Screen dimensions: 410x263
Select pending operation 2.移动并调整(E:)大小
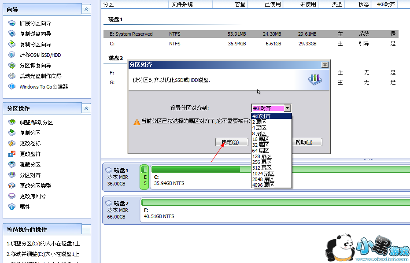43,254
